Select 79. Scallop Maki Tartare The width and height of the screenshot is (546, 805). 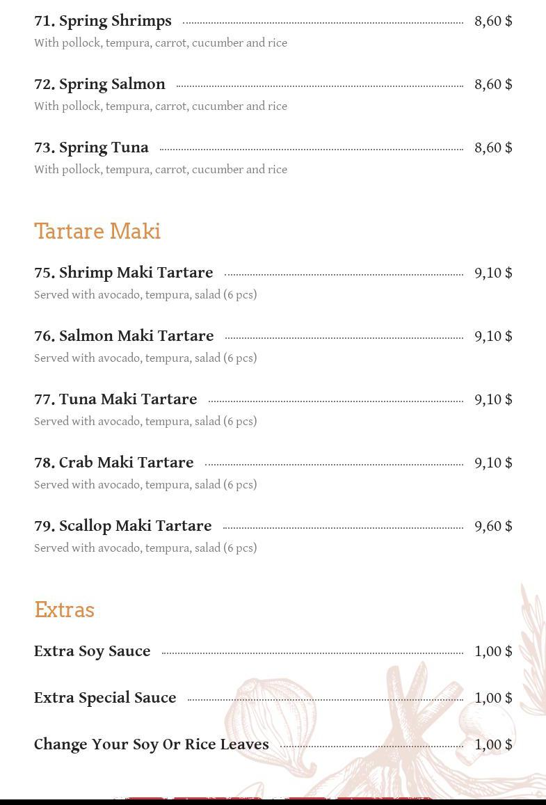coord(122,526)
